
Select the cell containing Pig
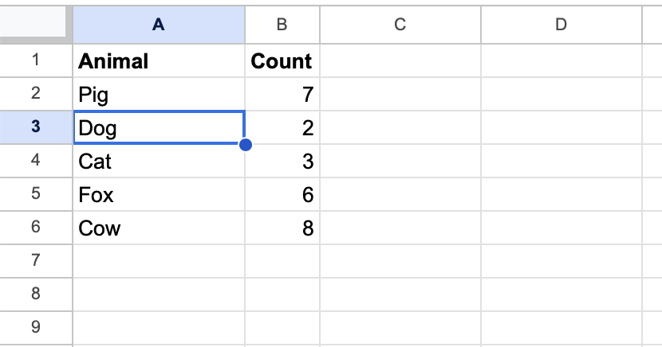click(x=159, y=95)
